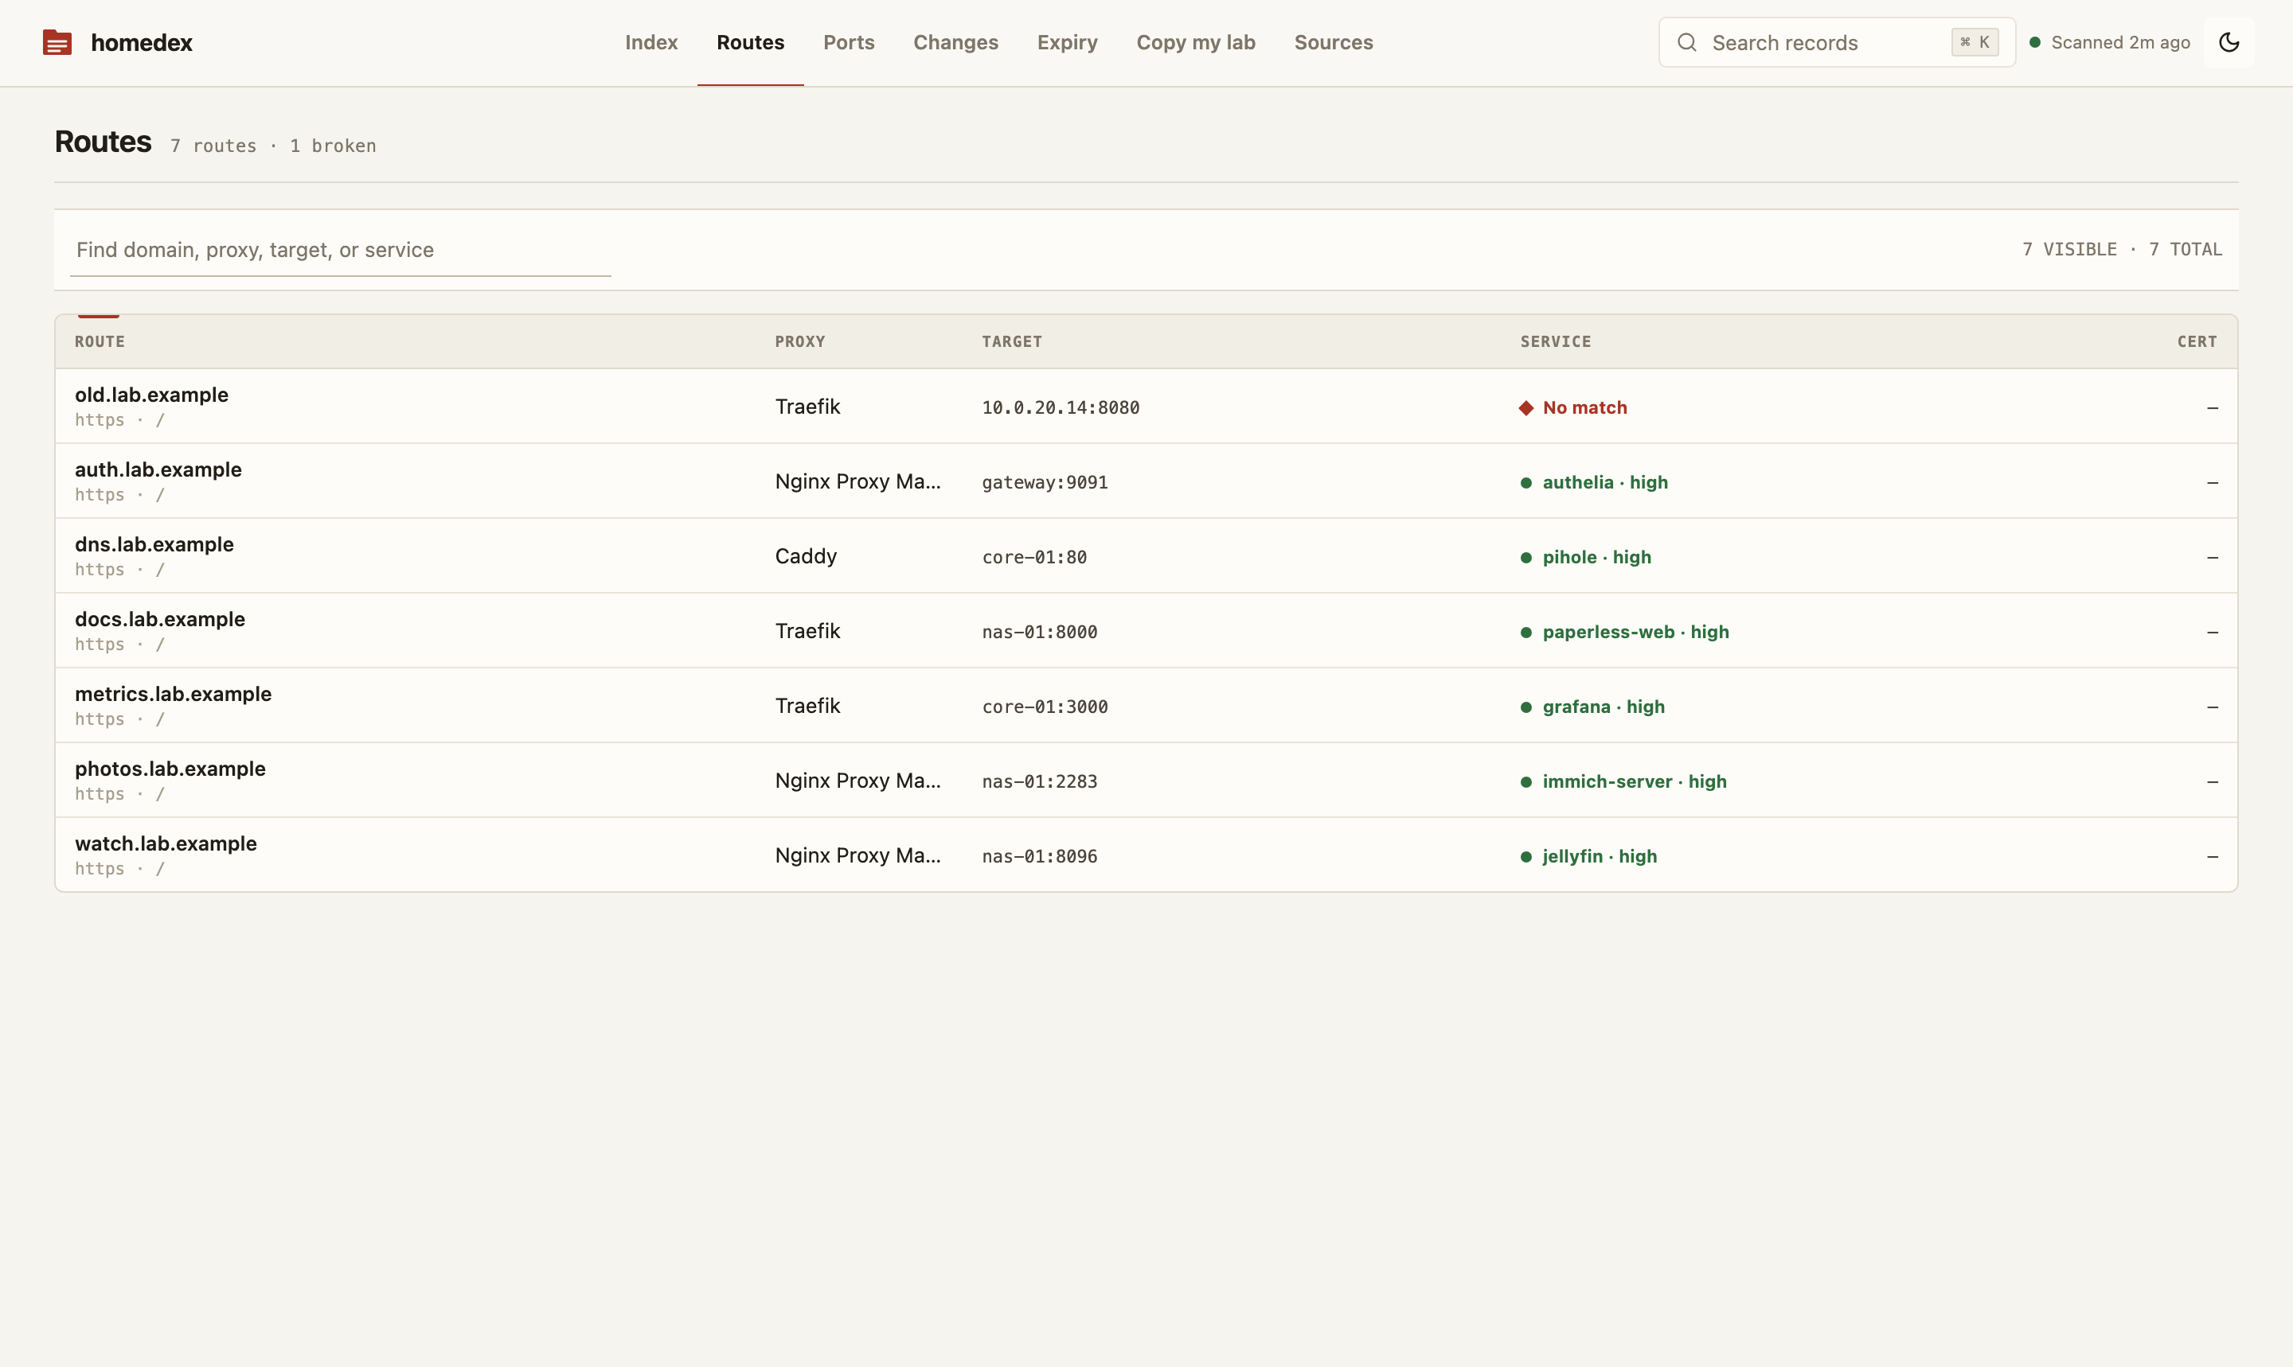Click the green dot beside immich-server
This screenshot has height=1367, width=2293.
pos(1525,782)
